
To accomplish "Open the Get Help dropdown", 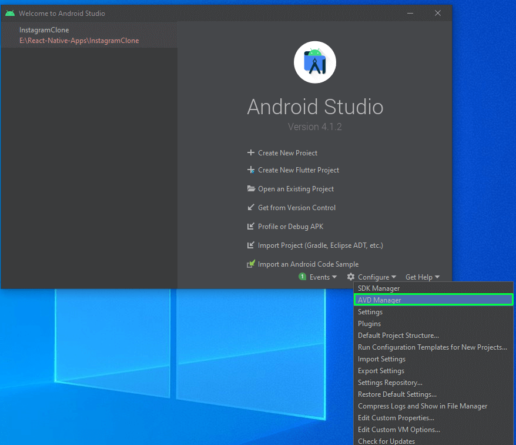I will point(422,277).
